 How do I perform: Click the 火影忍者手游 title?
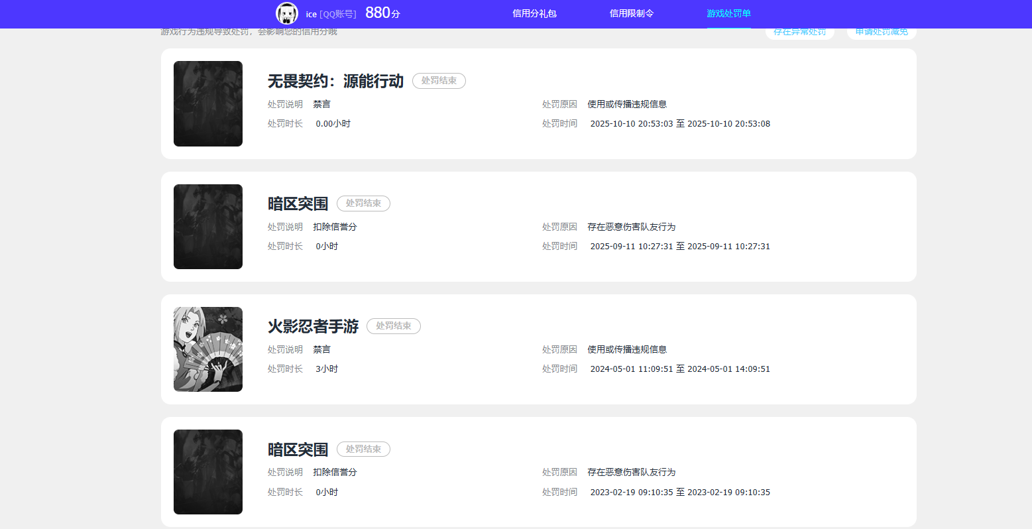(x=313, y=326)
